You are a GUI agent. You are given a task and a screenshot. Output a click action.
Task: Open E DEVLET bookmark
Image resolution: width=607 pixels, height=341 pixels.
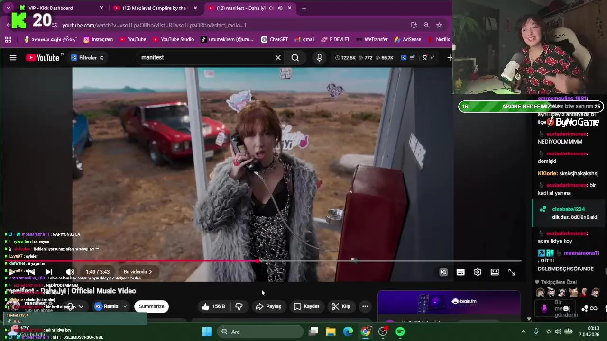(x=335, y=39)
